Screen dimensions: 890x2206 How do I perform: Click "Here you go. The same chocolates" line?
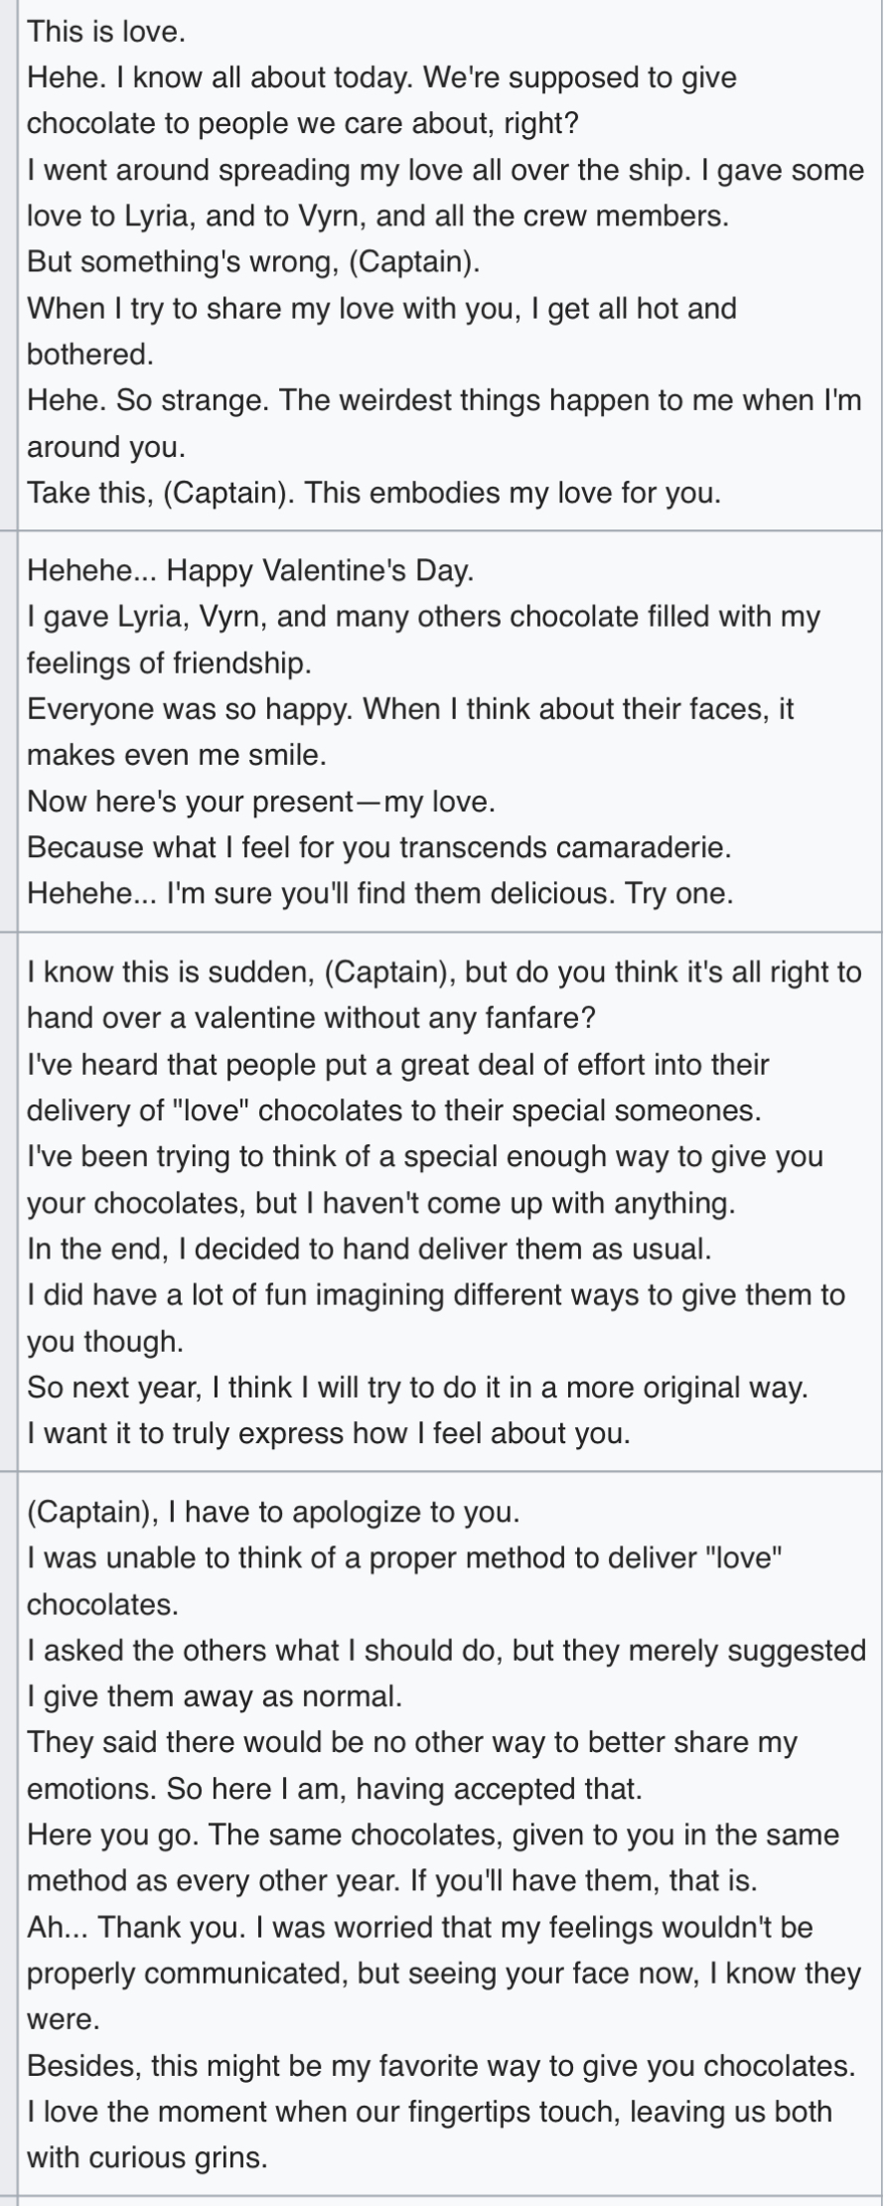click(433, 1857)
